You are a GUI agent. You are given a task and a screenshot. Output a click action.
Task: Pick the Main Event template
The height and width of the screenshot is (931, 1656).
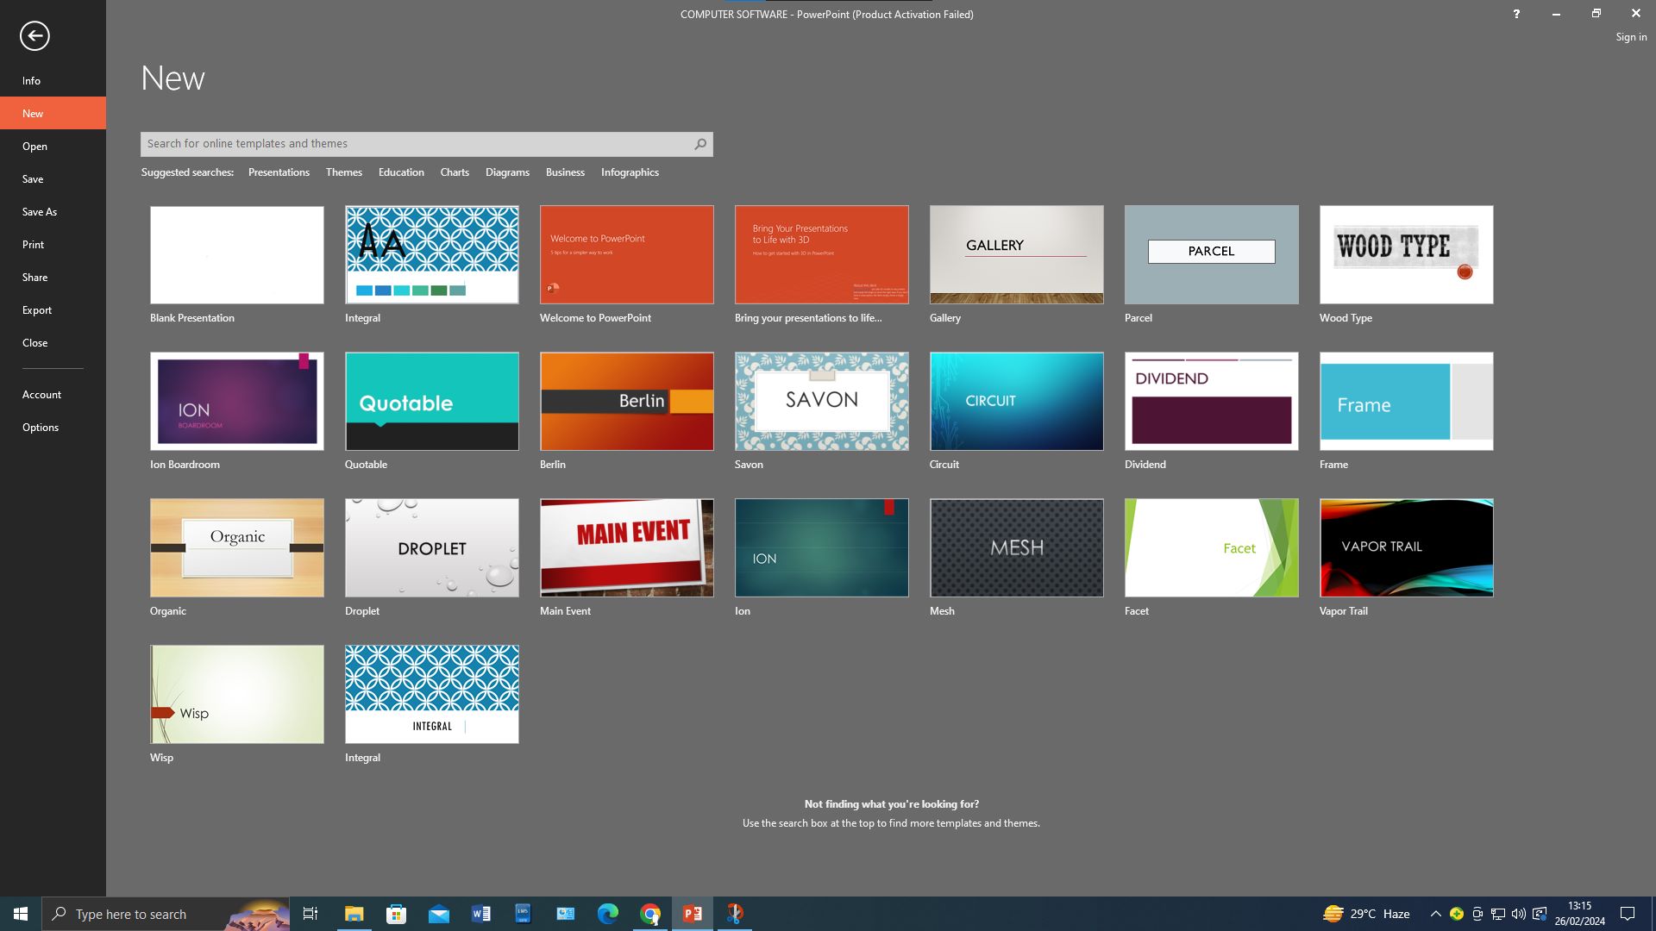(627, 547)
